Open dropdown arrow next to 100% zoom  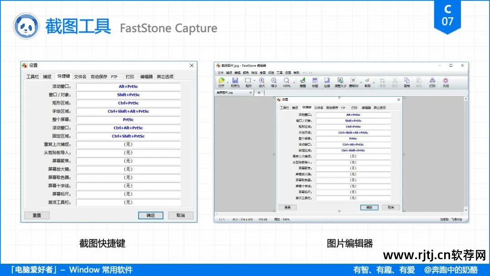294,82
